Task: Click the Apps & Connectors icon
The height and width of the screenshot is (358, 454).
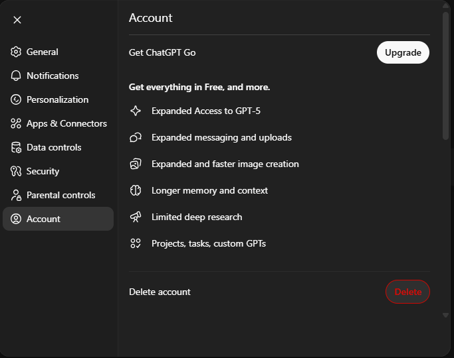Action: 16,123
